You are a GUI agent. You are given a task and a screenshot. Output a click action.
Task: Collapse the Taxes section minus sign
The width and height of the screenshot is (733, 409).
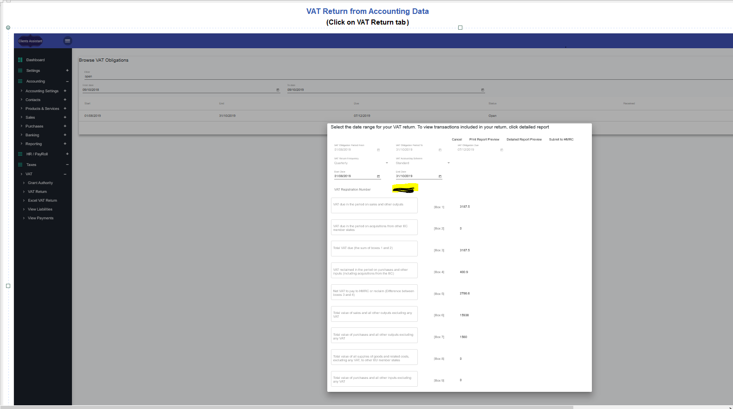[67, 165]
